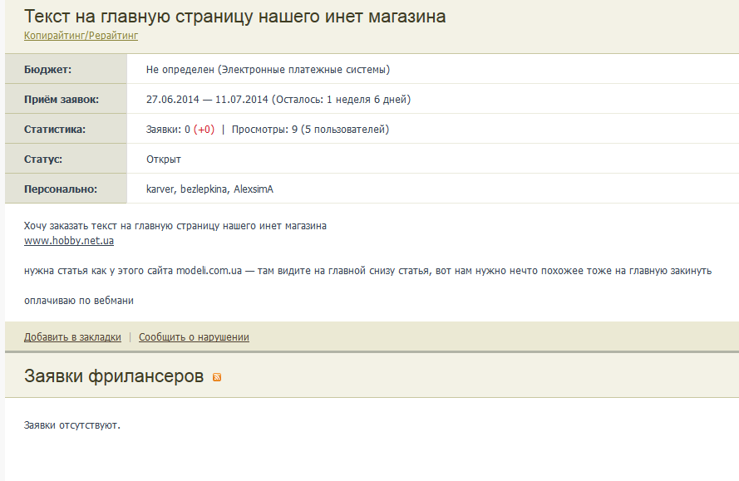Click the red (+0) applications counter

204,130
